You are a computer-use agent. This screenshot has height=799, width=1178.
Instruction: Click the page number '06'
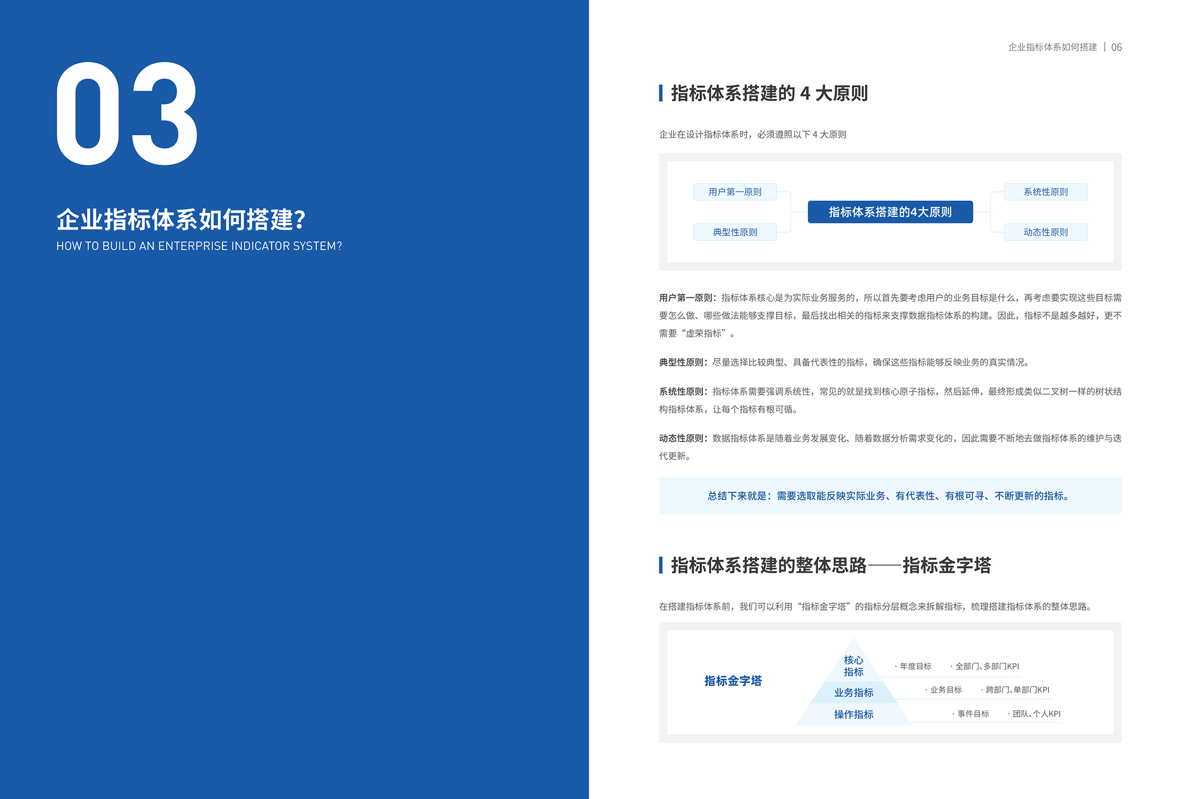click(1116, 47)
